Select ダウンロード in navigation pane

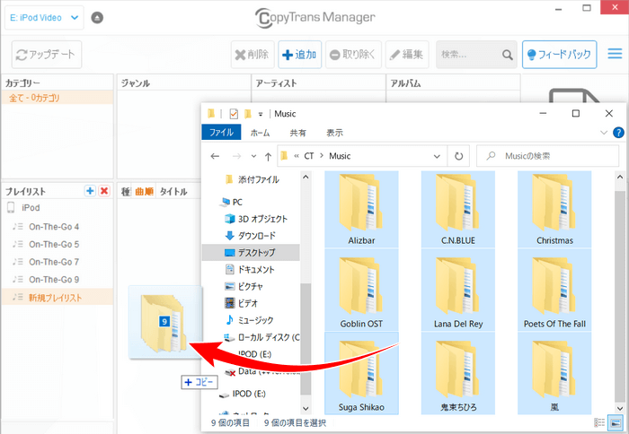pyautogui.click(x=251, y=236)
